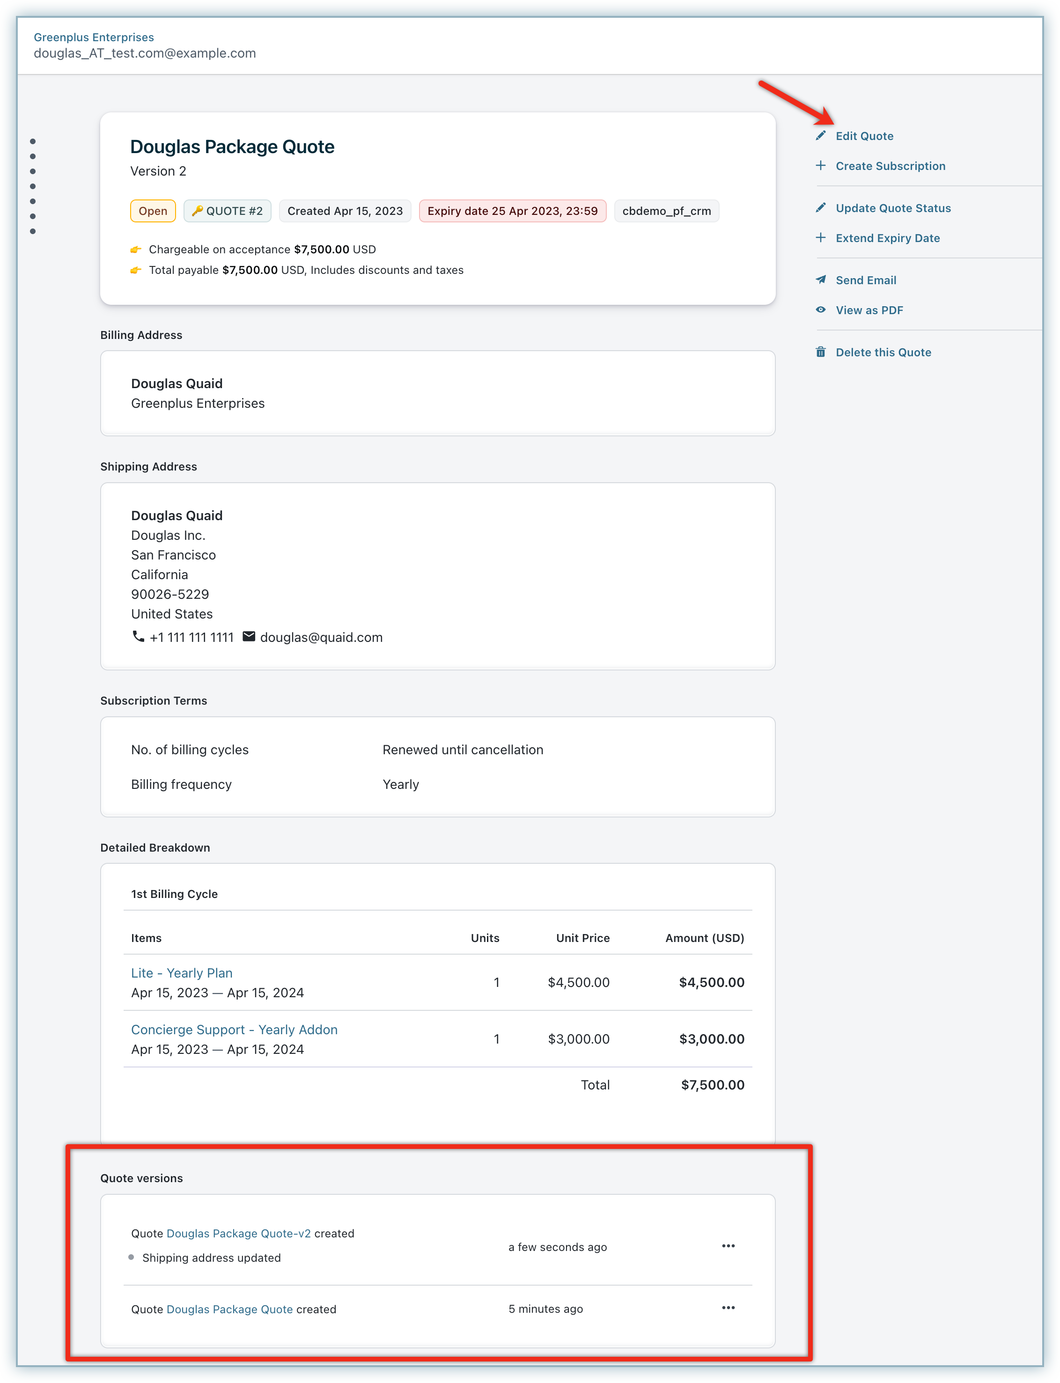Click the trash icon for Delete this Quote
1060x1383 pixels.
click(820, 352)
